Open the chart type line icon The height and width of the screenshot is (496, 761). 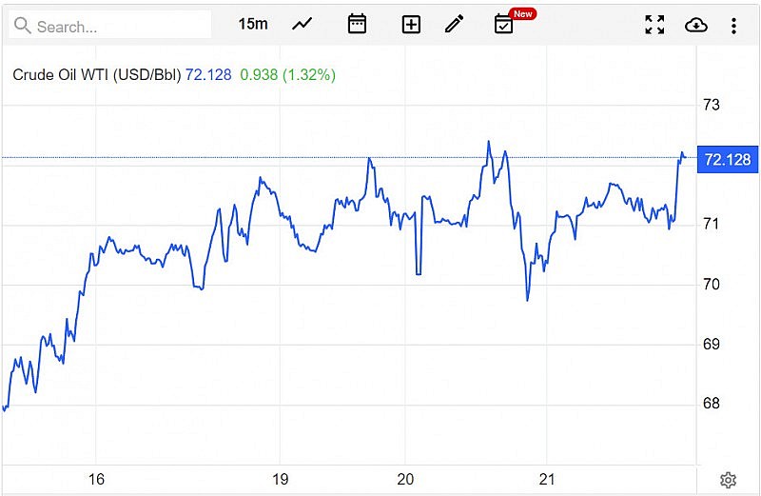(302, 24)
